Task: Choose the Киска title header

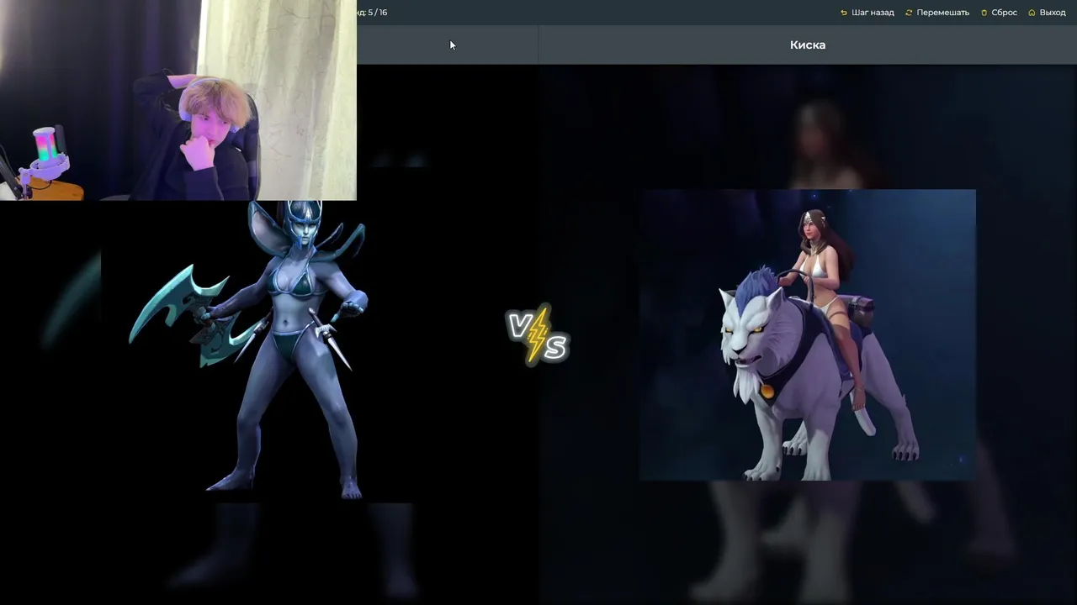Action: (808, 45)
